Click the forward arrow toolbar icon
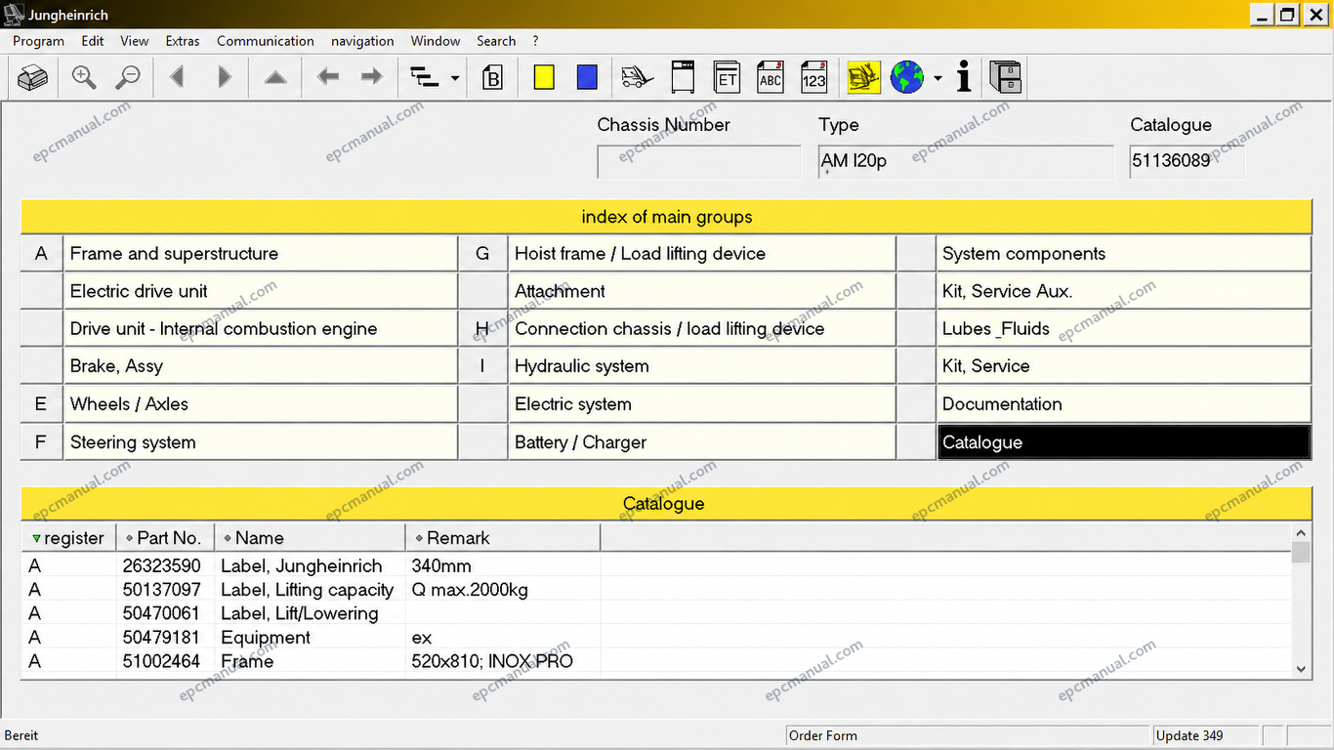This screenshot has width=1334, height=750. (372, 77)
